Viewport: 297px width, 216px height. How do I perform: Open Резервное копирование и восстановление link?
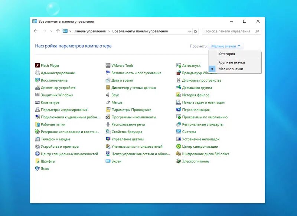coord(70,132)
